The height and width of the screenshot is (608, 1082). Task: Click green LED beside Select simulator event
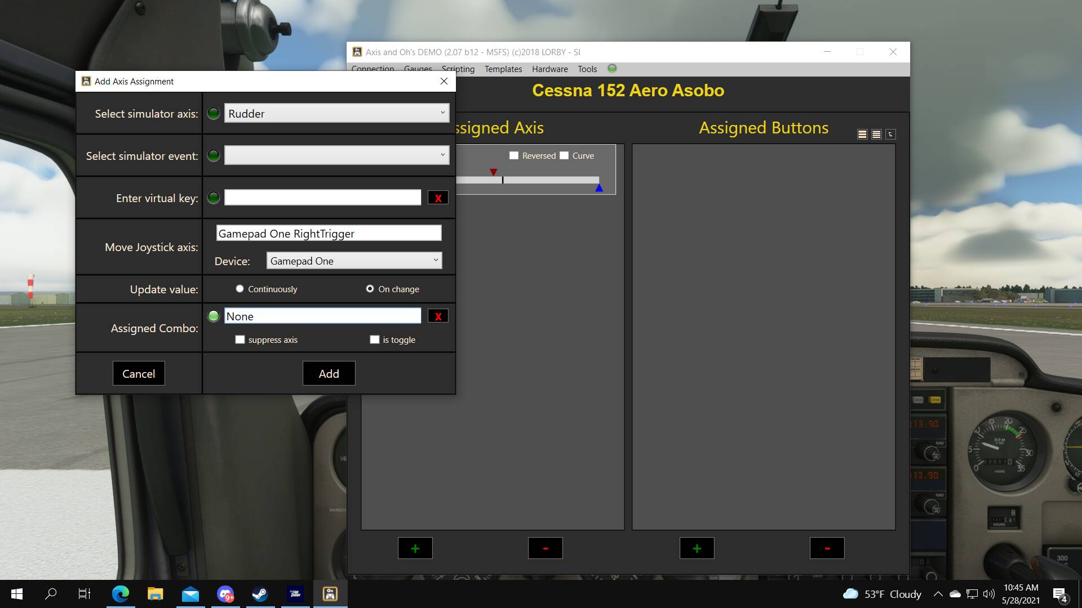click(214, 155)
